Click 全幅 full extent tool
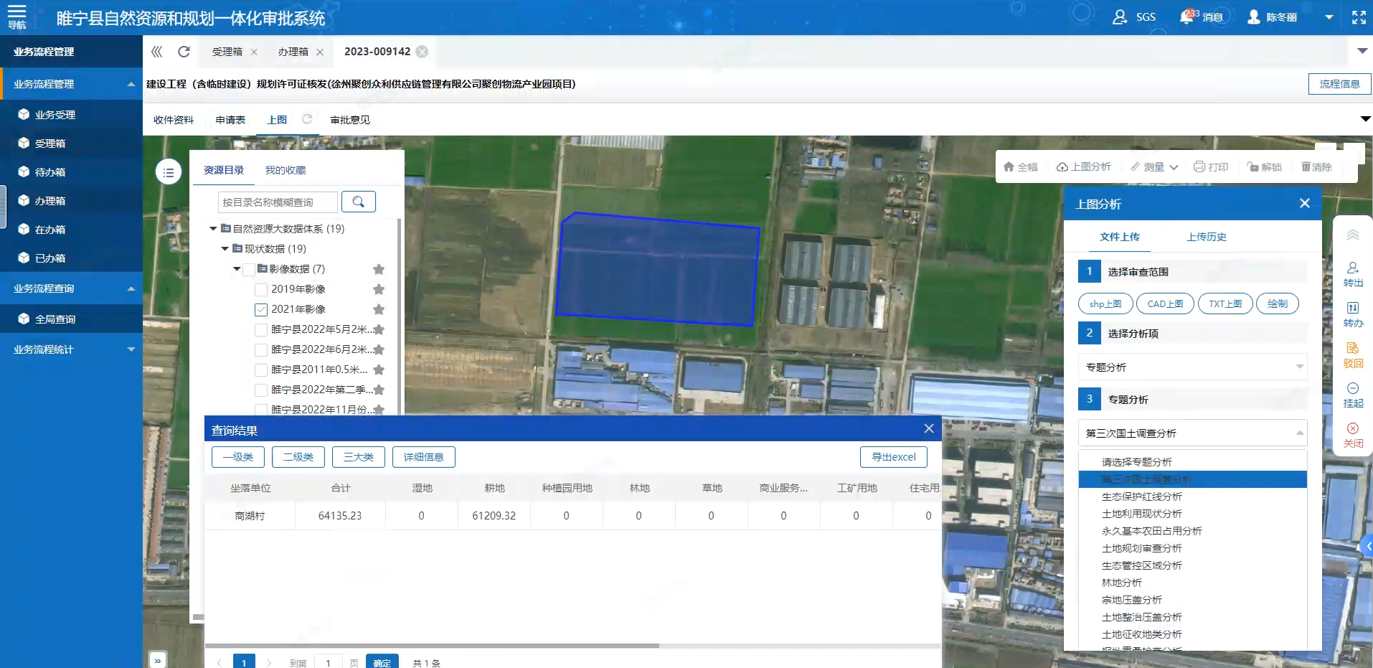The image size is (1373, 668). [1020, 166]
